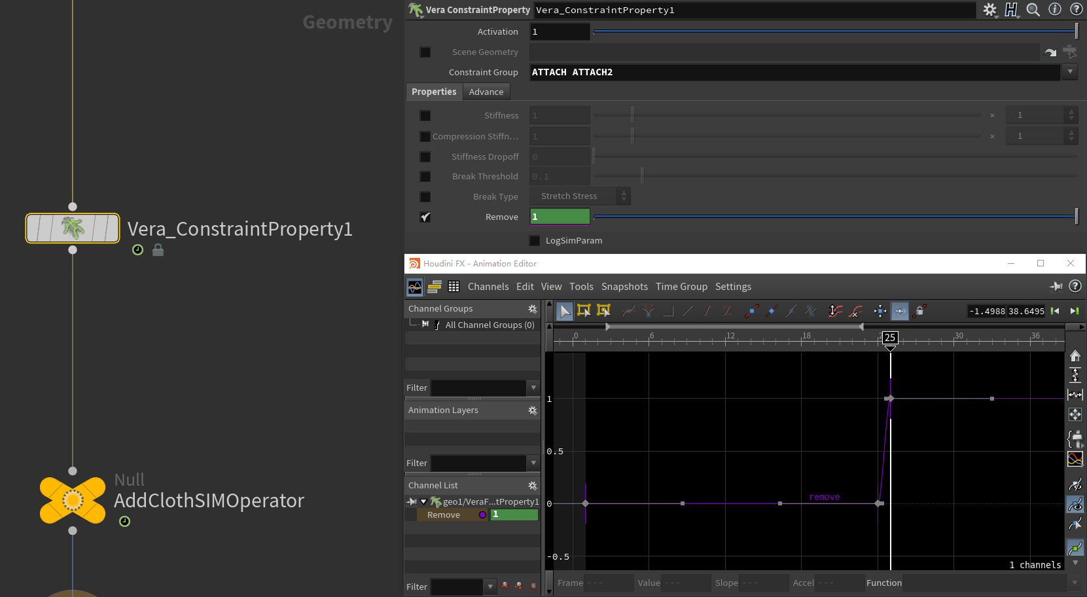Enable the Break Type checkbox

[x=425, y=197]
